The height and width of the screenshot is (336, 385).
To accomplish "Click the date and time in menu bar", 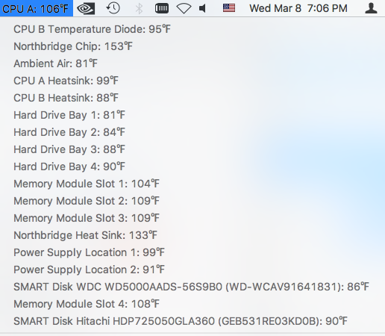I will (x=298, y=8).
